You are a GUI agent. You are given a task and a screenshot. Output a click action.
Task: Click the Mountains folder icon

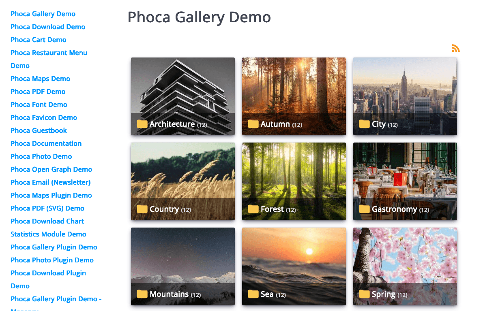click(x=142, y=294)
